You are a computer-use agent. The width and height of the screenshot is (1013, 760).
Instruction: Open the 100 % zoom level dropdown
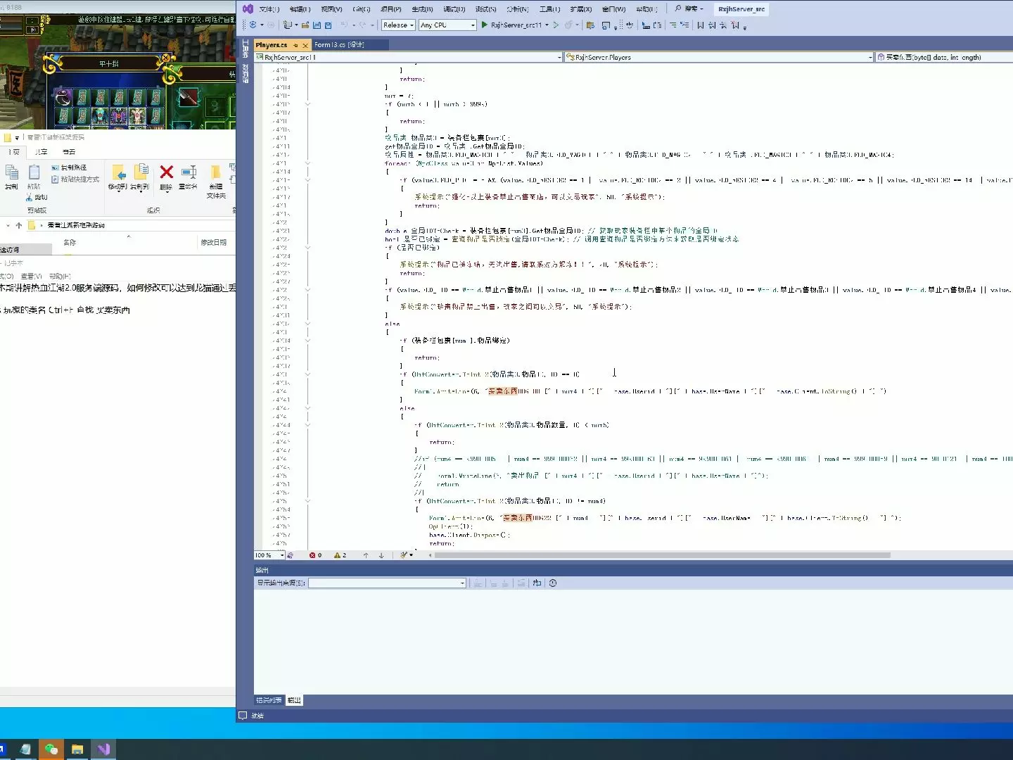tap(282, 555)
